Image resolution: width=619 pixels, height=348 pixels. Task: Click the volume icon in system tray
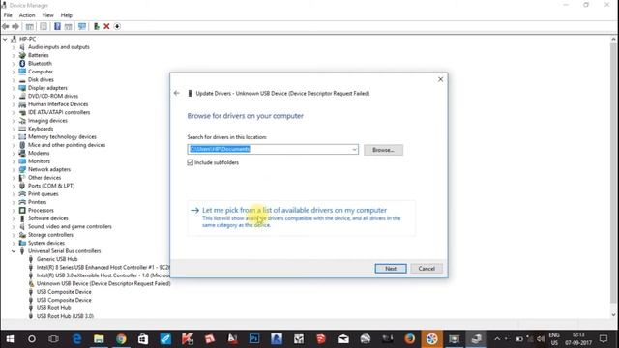pyautogui.click(x=541, y=339)
